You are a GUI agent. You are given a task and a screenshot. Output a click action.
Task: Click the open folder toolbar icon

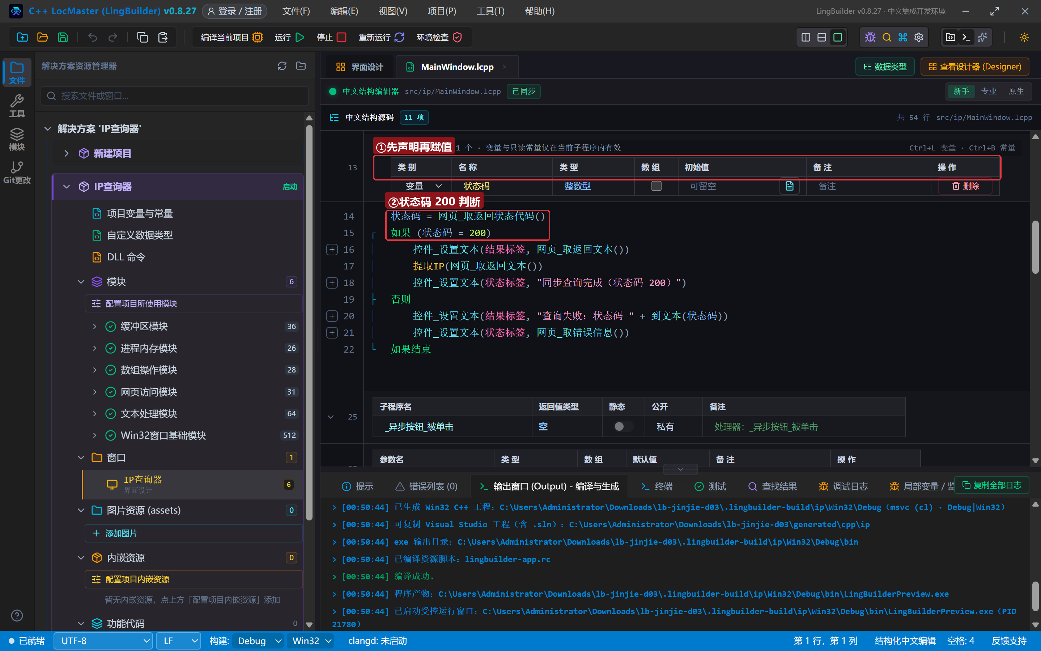pyautogui.click(x=43, y=38)
